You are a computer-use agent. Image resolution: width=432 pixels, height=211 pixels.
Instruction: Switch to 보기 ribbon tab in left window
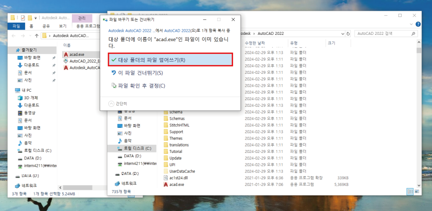[x=63, y=26]
